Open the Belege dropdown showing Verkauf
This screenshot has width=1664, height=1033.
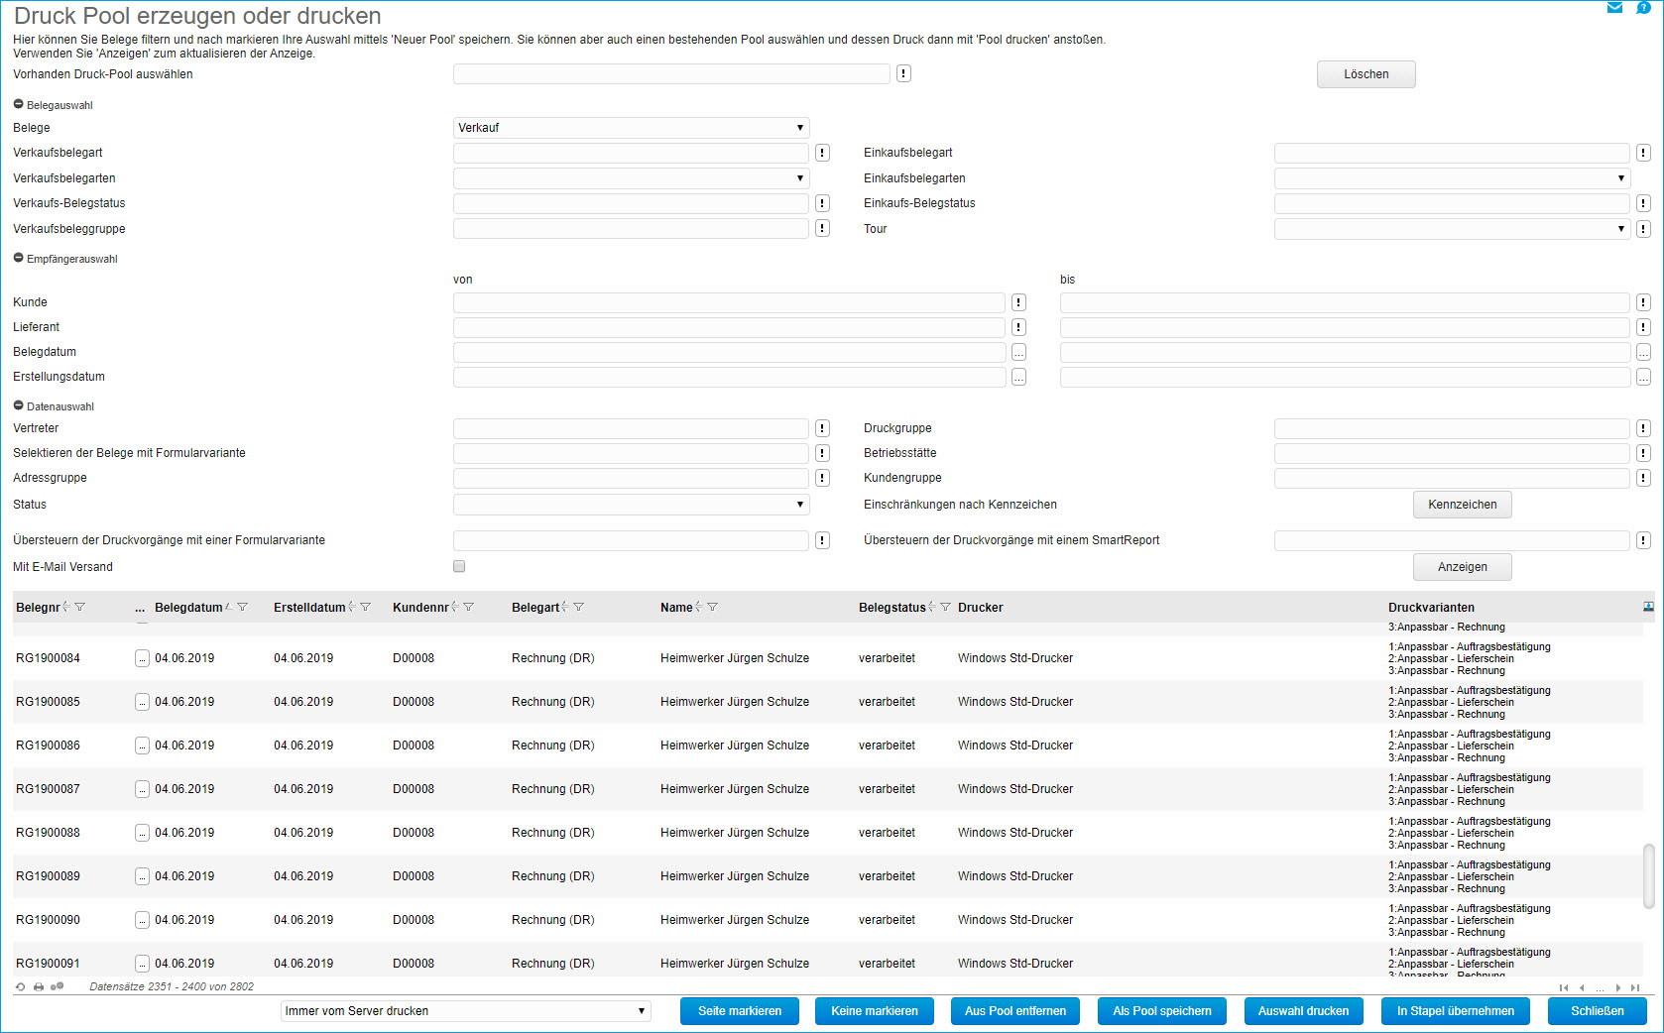(631, 128)
